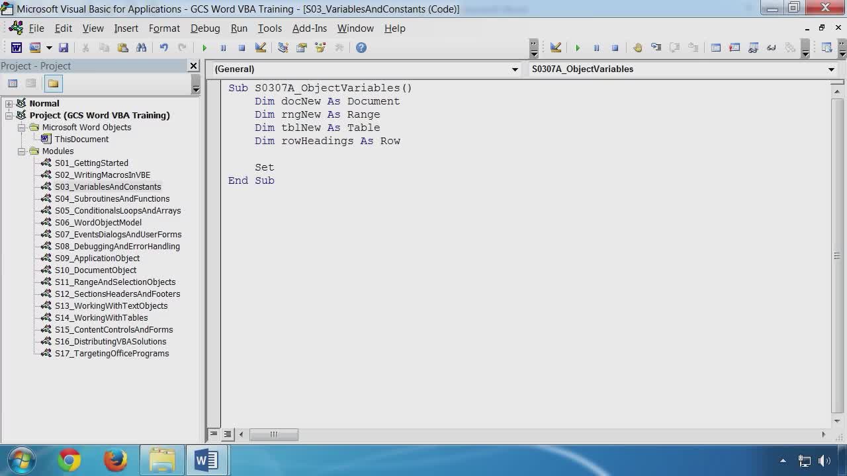
Task: Click the code window vertical scrollbar thumb
Action: (837, 255)
